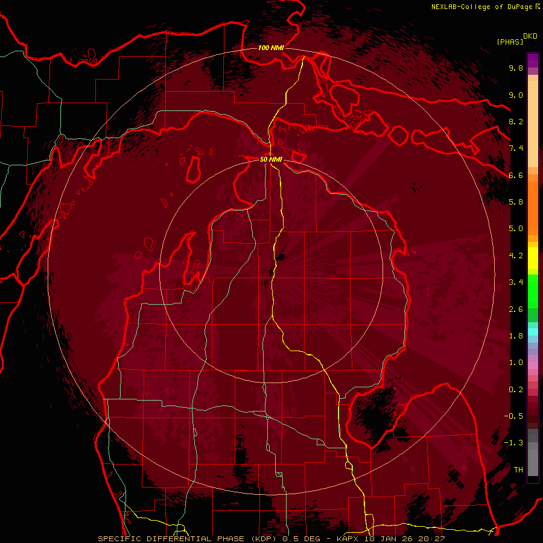543x543 pixels.
Task: Click the [PHAS] legend heading
Action: point(510,42)
